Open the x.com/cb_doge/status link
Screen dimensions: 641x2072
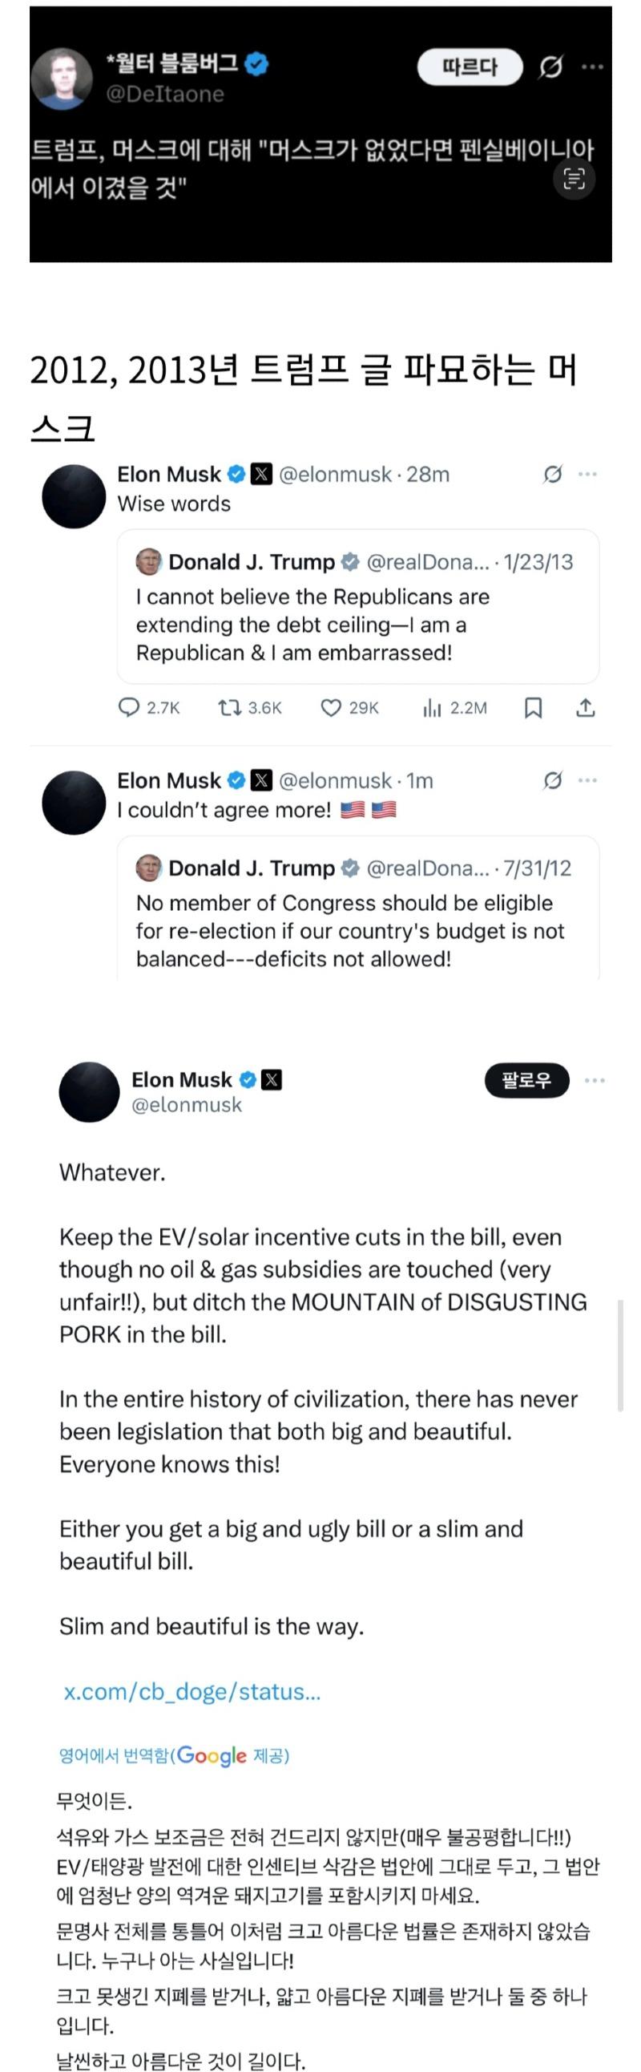tap(192, 1692)
